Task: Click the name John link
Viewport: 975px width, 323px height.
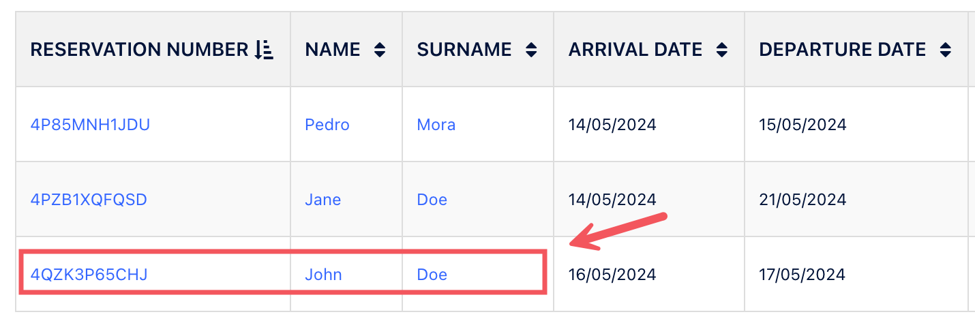Action: [x=323, y=275]
